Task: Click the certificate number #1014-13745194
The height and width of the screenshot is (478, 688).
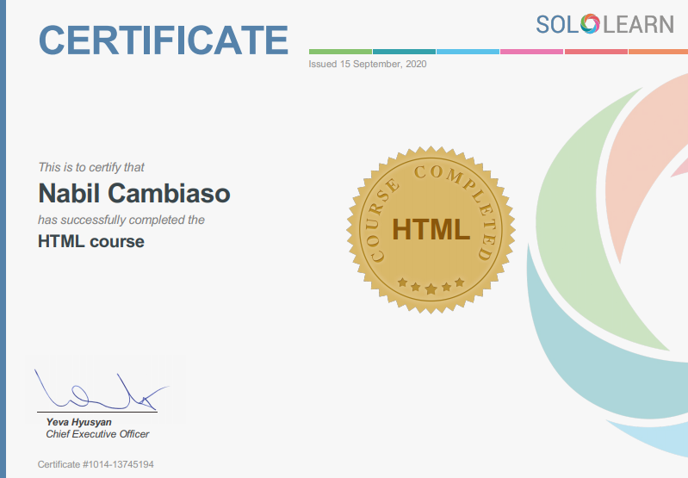Action: coord(96,465)
